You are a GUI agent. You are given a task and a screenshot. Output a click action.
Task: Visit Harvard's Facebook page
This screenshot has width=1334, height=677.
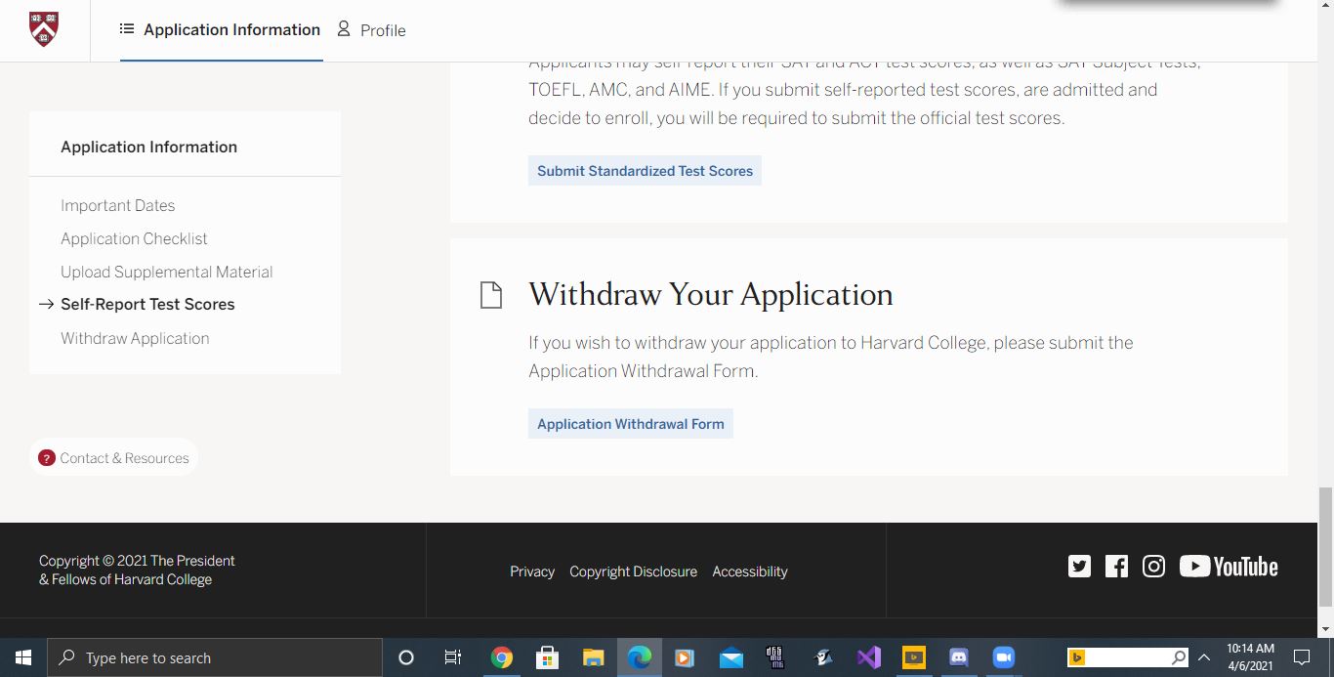coord(1116,567)
